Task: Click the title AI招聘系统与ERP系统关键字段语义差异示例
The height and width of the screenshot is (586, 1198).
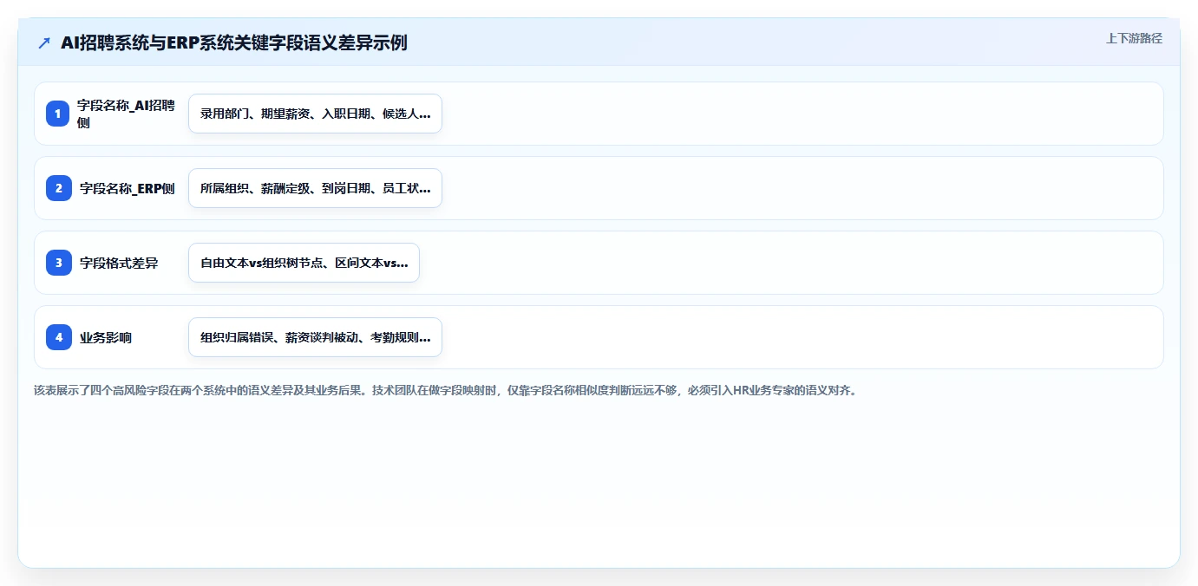Action: pyautogui.click(x=234, y=42)
